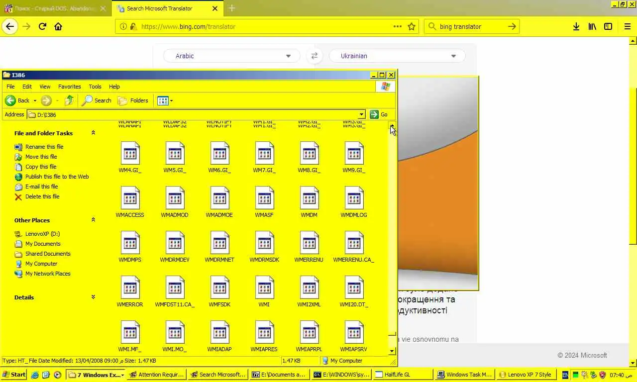Viewport: 637px width, 382px height.
Task: Reload the Bing Translator page
Action: point(42,26)
